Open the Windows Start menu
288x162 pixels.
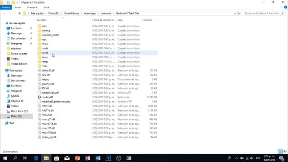tap(5, 158)
